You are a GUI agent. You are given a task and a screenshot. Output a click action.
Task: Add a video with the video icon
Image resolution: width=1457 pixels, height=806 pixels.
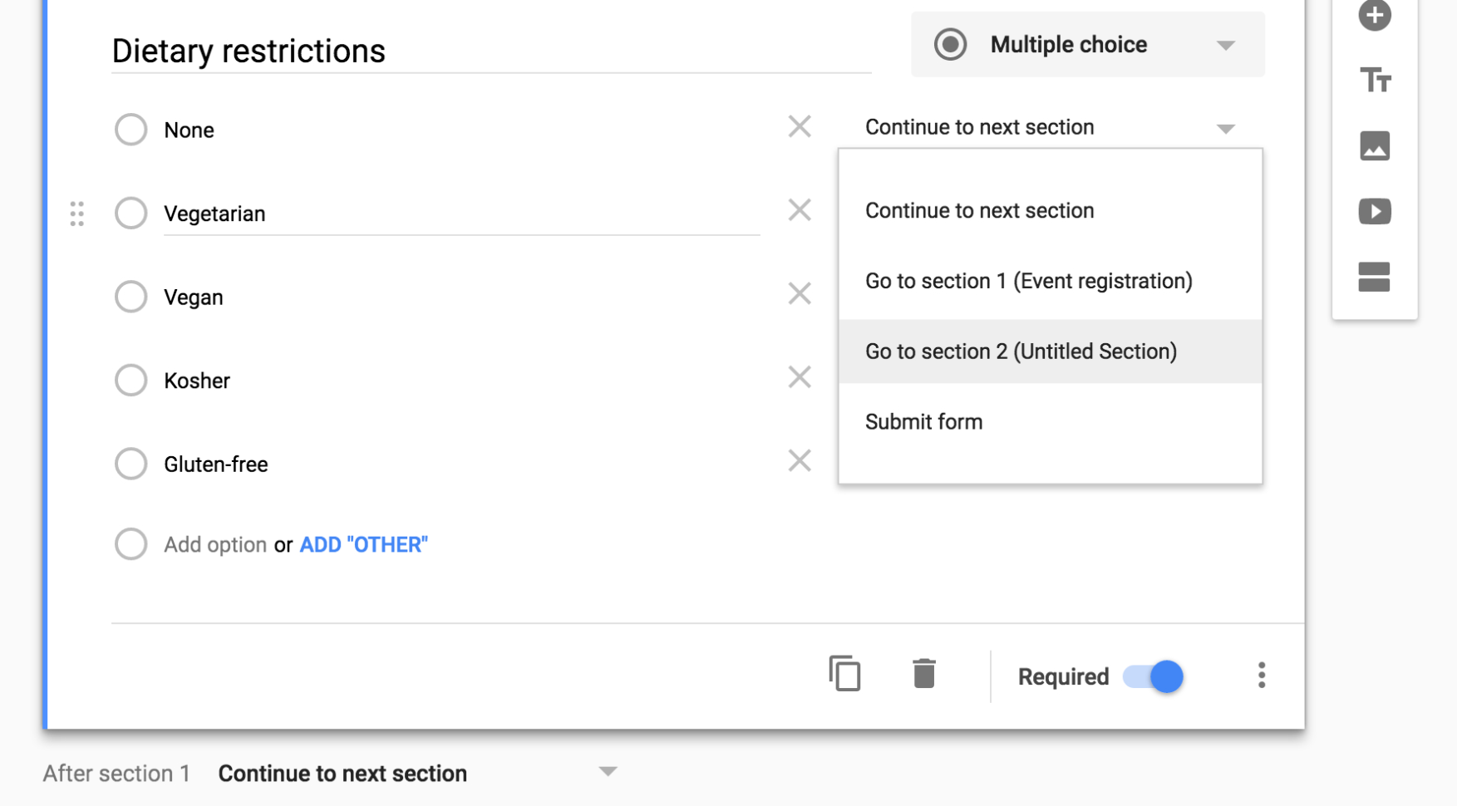click(x=1375, y=212)
